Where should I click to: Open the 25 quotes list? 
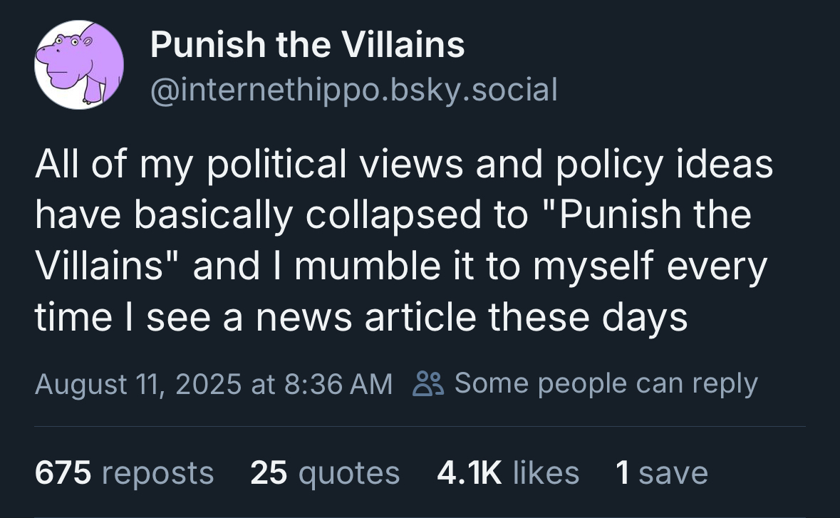tap(325, 472)
